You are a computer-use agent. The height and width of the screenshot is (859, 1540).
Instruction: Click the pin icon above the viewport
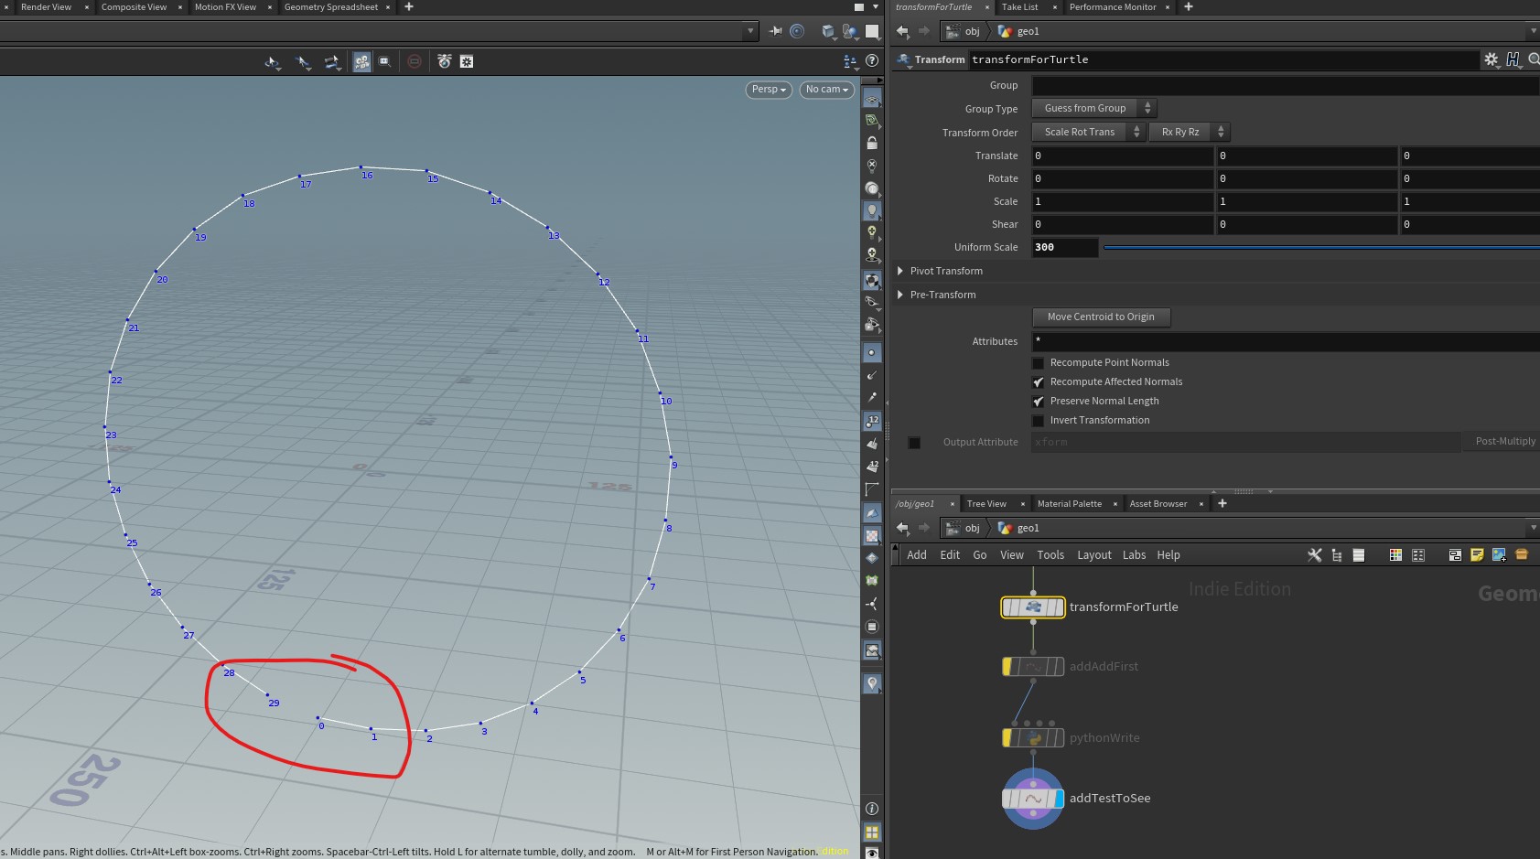coord(775,31)
